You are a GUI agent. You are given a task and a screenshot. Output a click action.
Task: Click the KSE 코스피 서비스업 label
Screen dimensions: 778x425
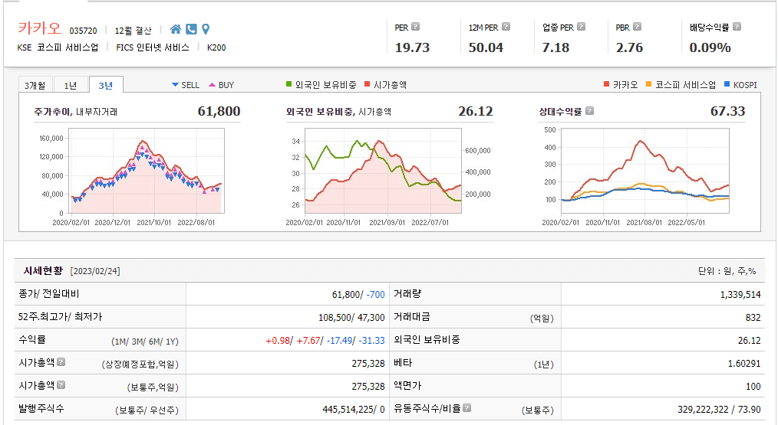(x=58, y=47)
